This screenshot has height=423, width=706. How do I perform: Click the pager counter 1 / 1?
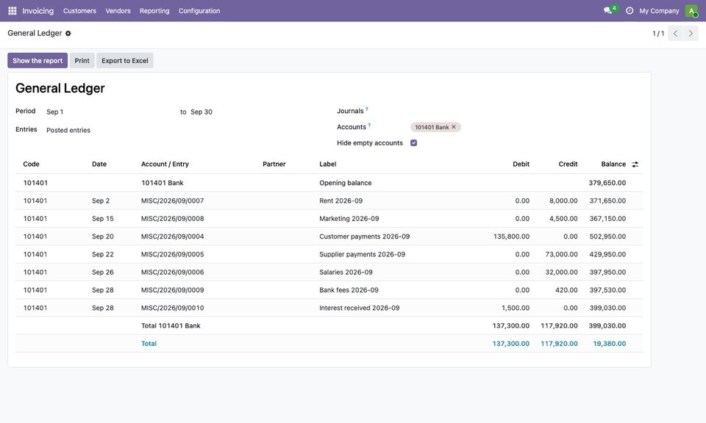658,34
